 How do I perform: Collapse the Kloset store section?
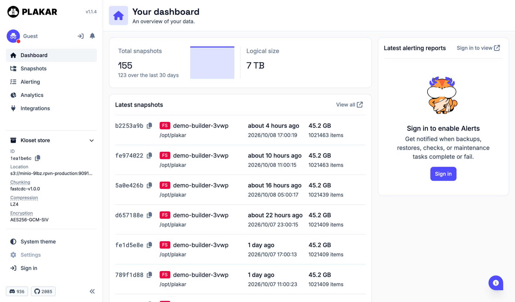click(x=91, y=141)
